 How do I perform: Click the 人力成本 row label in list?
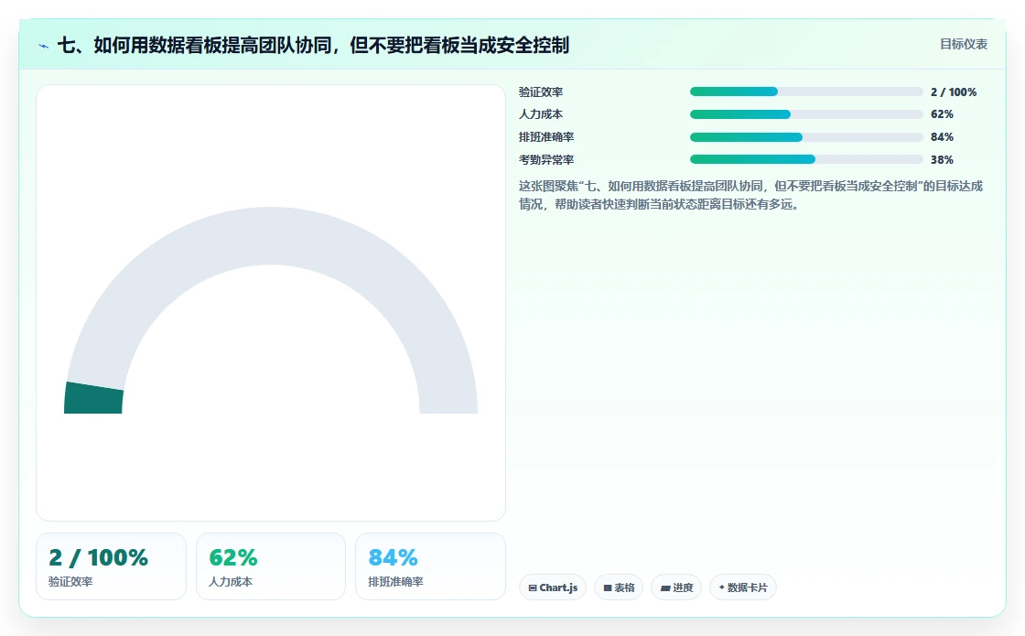(541, 114)
